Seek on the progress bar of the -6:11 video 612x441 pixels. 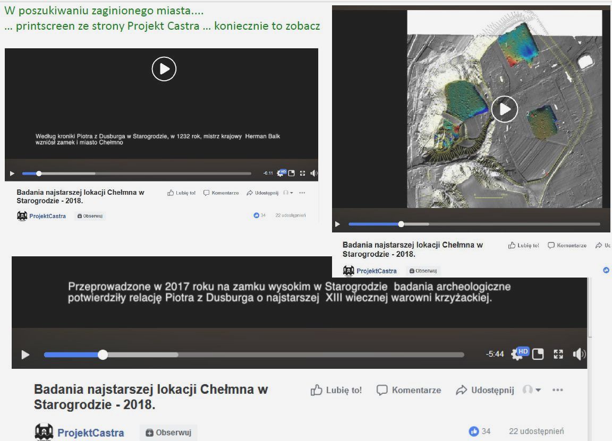tap(137, 174)
